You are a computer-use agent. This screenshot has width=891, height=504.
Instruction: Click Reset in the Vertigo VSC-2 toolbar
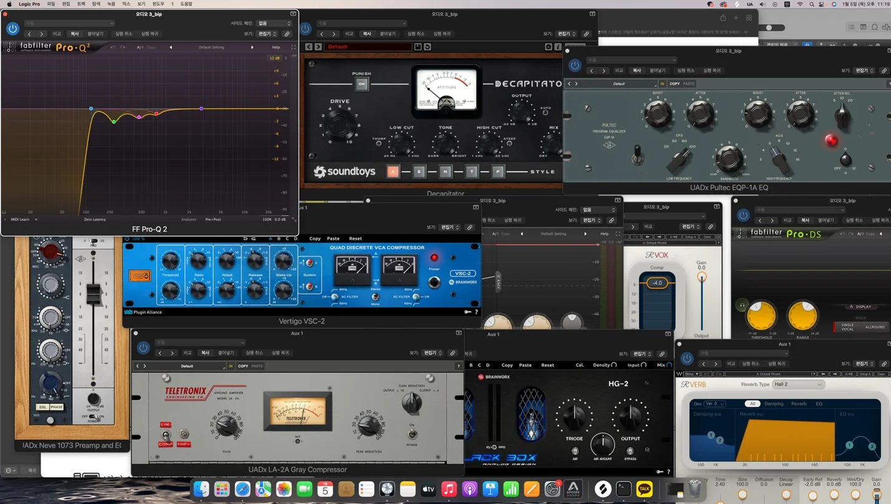tap(355, 239)
